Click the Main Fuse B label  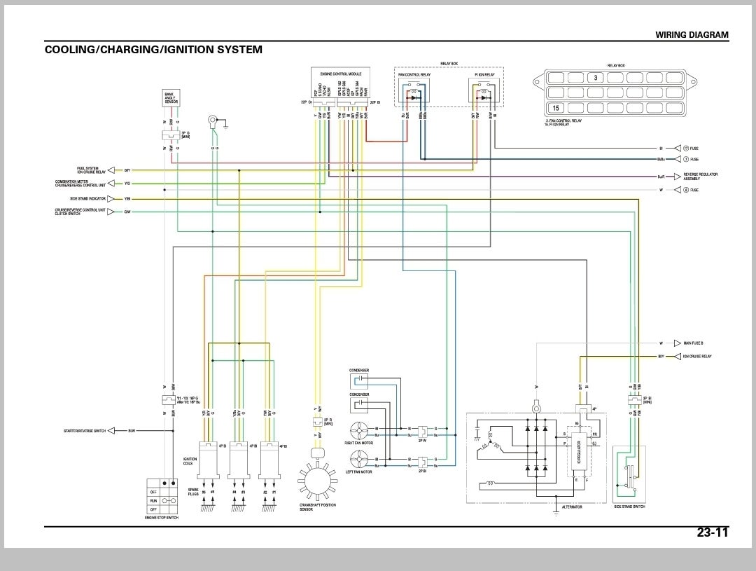coord(694,342)
